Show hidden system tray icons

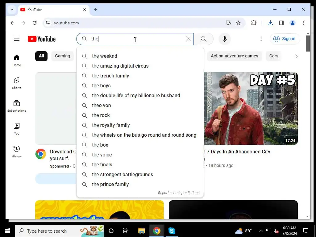pos(261,231)
